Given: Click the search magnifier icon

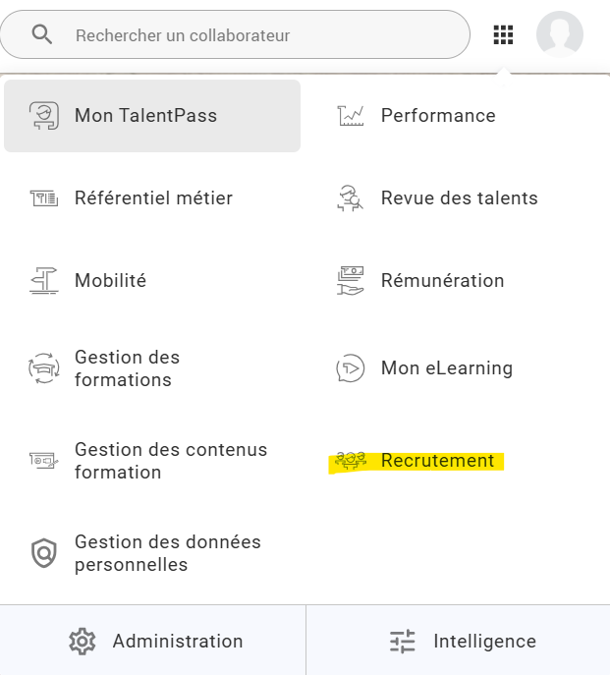Looking at the screenshot, I should [x=42, y=35].
